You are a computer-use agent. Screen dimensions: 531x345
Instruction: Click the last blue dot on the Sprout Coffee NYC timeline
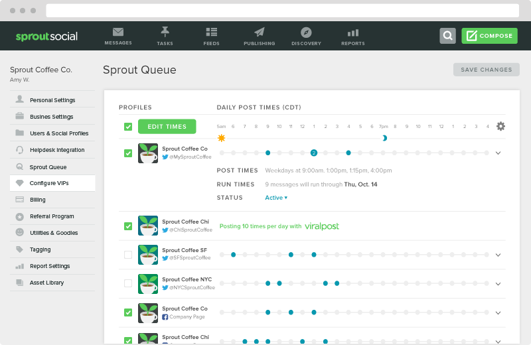(337, 283)
